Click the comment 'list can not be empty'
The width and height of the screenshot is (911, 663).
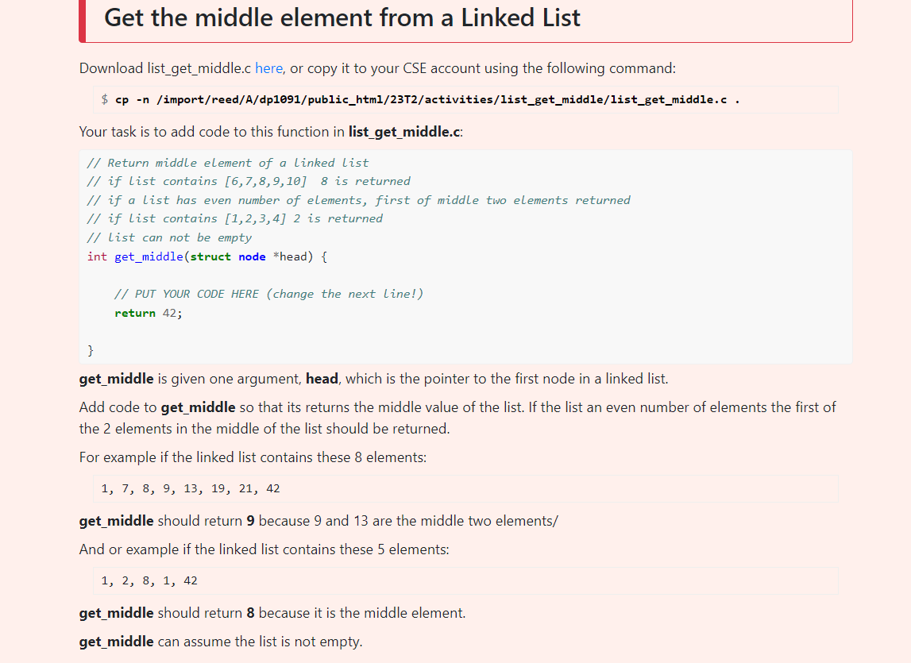(x=170, y=237)
